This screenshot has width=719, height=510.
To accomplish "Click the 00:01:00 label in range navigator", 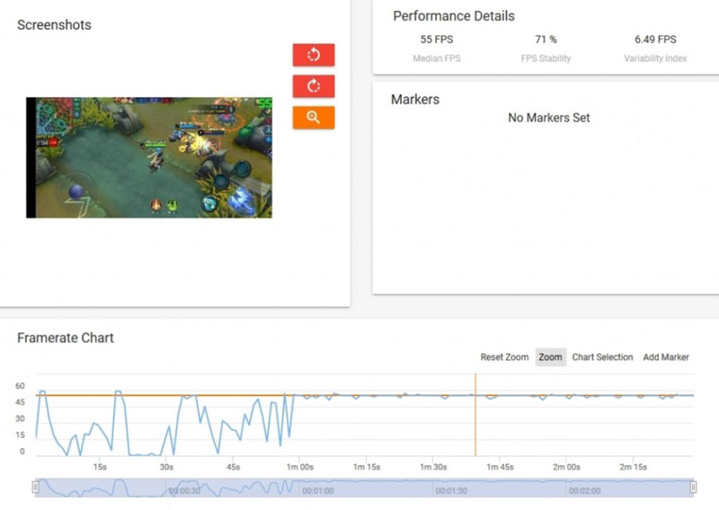I will coord(317,491).
